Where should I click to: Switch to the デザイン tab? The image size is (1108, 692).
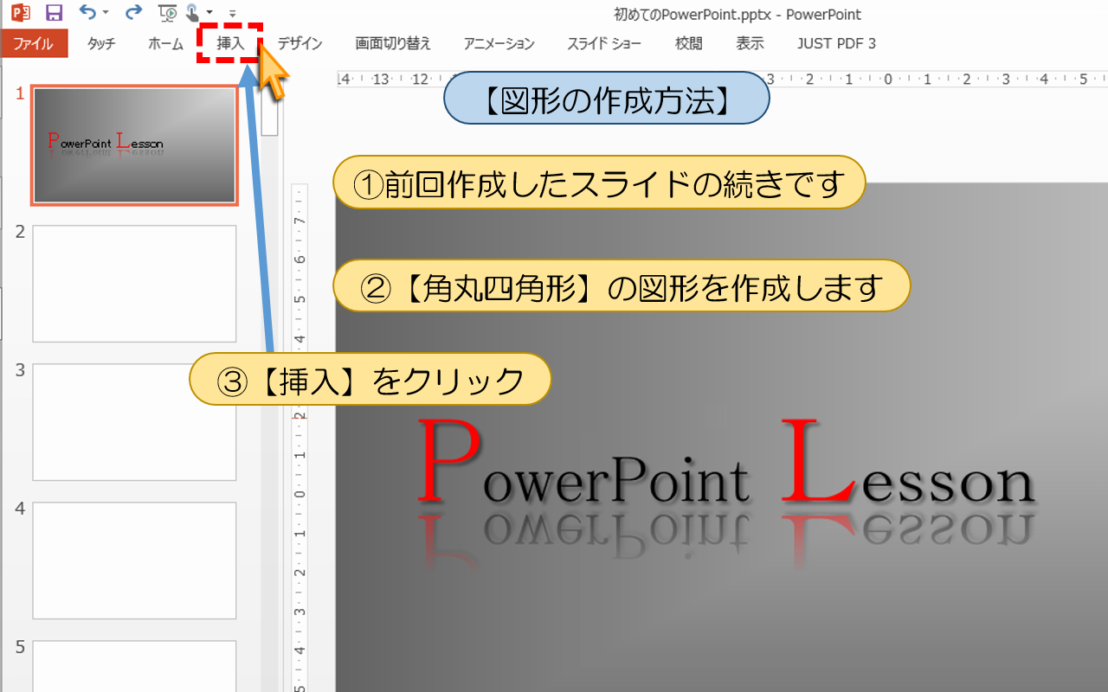(x=300, y=43)
